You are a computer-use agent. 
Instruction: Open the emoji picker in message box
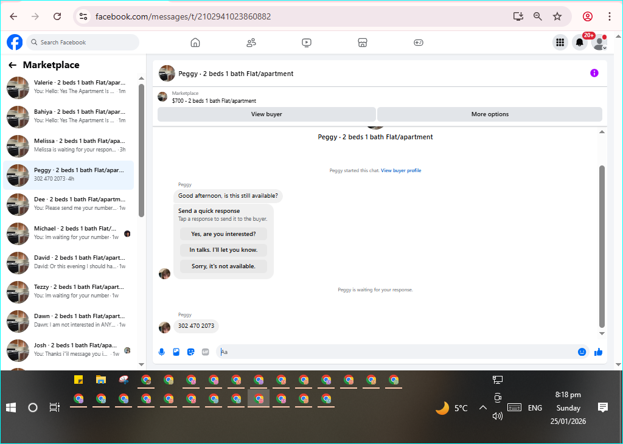coord(582,352)
